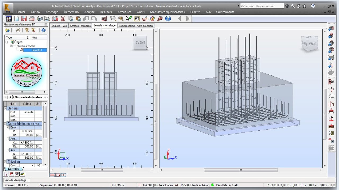Click the star favorites icon in title bar
Viewport: 339px width, 190px height.
click(304, 6)
